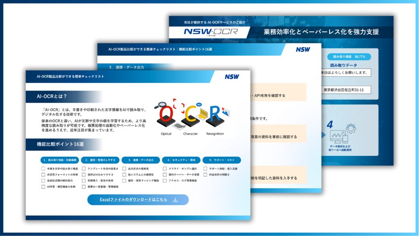
Task: Click the 機能比較ポイント16選 section heading on front slide
Action: 60,145
